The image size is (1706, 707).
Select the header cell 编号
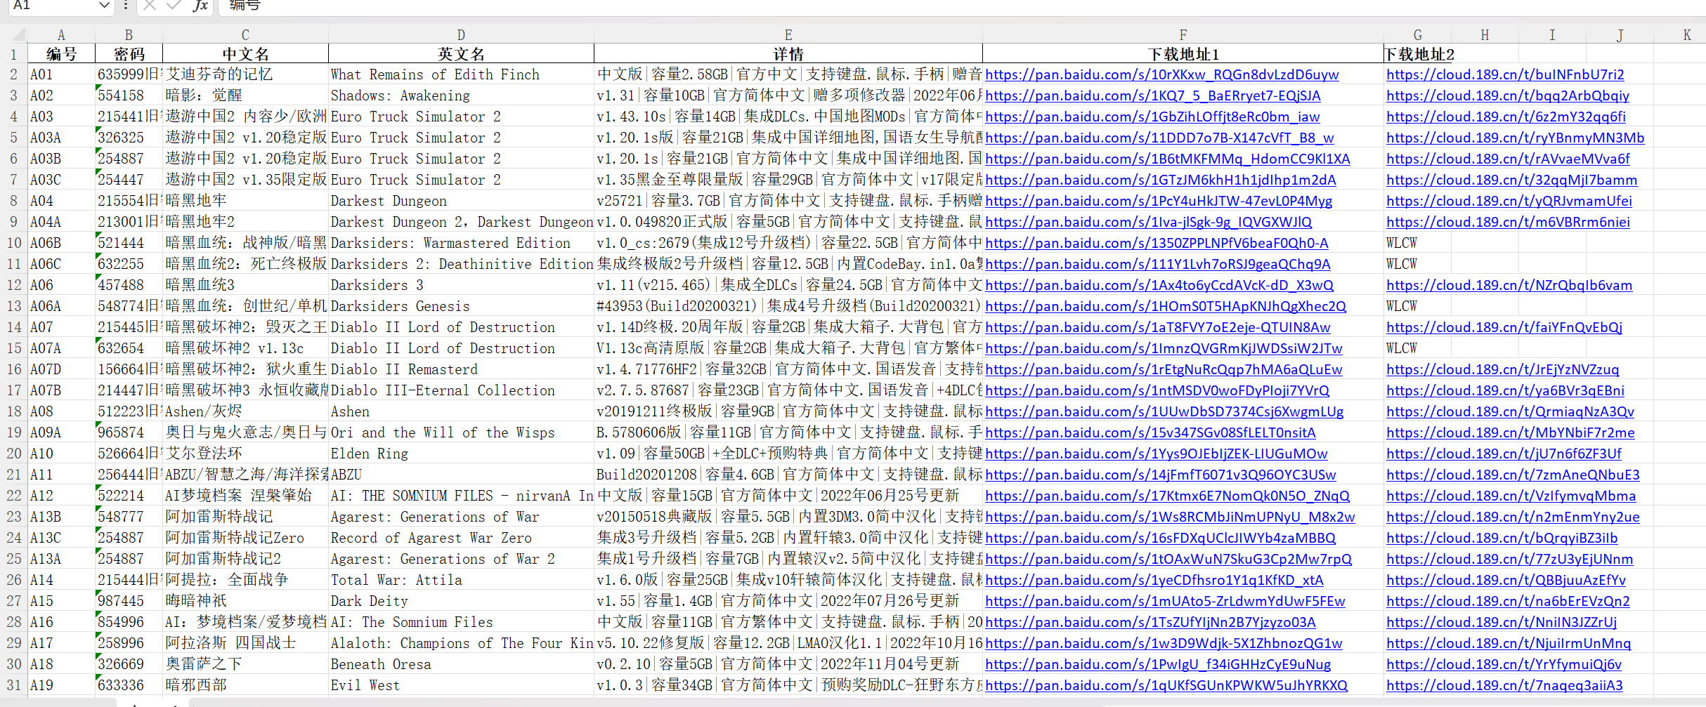point(61,54)
